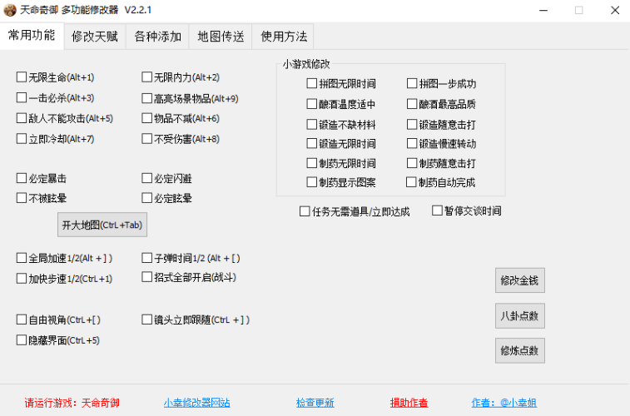Screen dimensions: 630x416
Task: Minimize the trainer window
Action: 543,10
